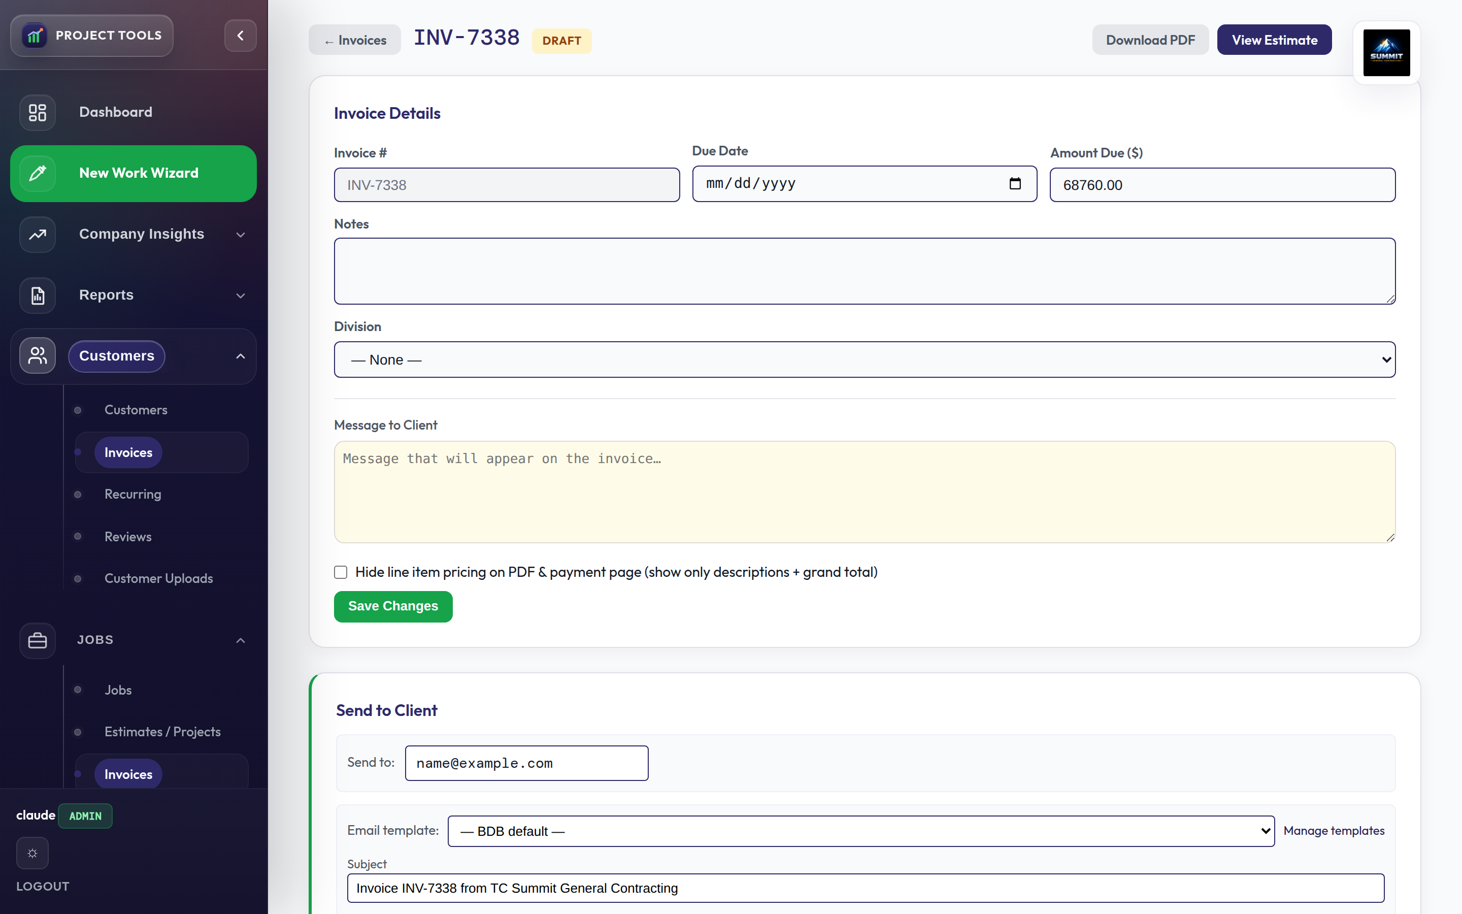Click the Project Tools logo icon
The image size is (1462, 914).
35,36
